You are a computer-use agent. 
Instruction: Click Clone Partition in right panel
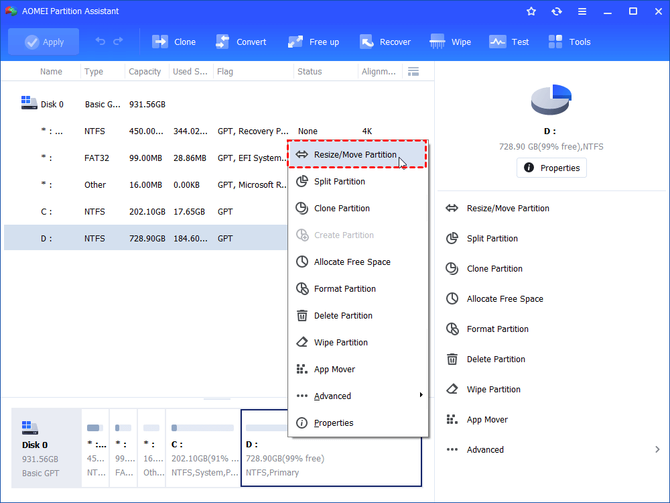point(484,269)
